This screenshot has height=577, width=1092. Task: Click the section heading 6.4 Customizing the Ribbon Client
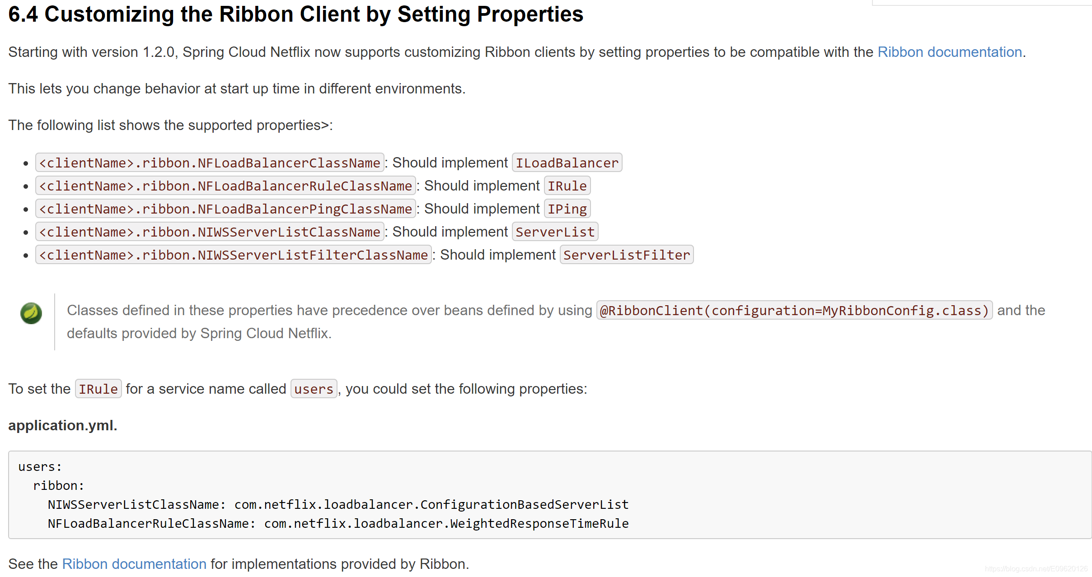(296, 14)
